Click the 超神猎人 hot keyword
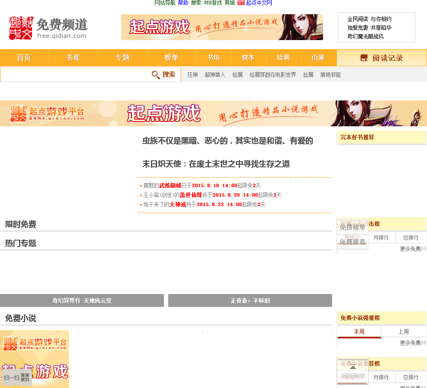Screen dimensions: 427x388 tap(215, 75)
